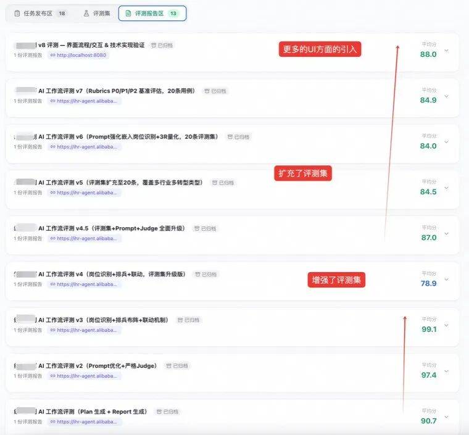Expand the AI 工作流评测 v3 row chevron

coord(446,325)
